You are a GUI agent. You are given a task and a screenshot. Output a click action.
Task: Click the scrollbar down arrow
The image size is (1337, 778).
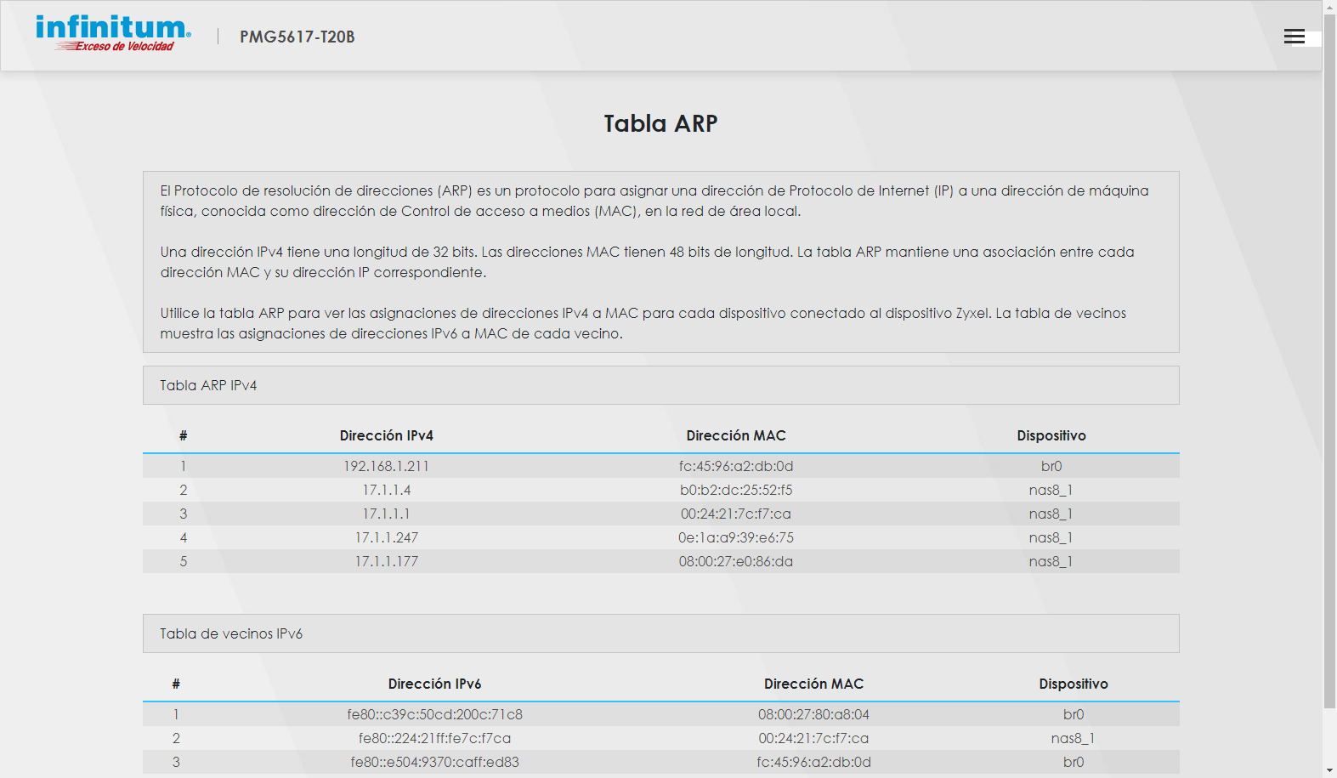click(x=1329, y=770)
